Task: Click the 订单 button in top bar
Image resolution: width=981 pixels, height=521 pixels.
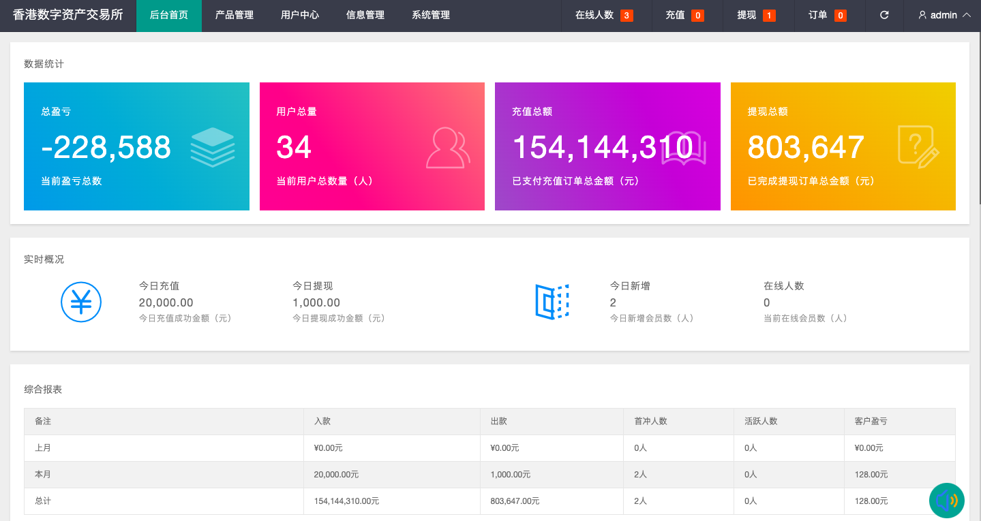Action: point(828,15)
